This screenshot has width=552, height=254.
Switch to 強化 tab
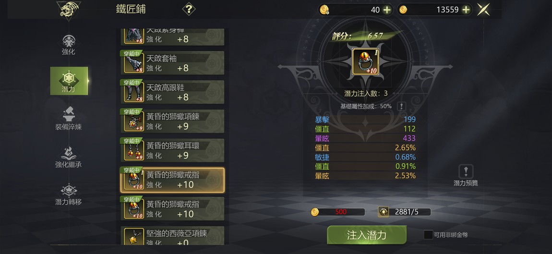point(69,45)
